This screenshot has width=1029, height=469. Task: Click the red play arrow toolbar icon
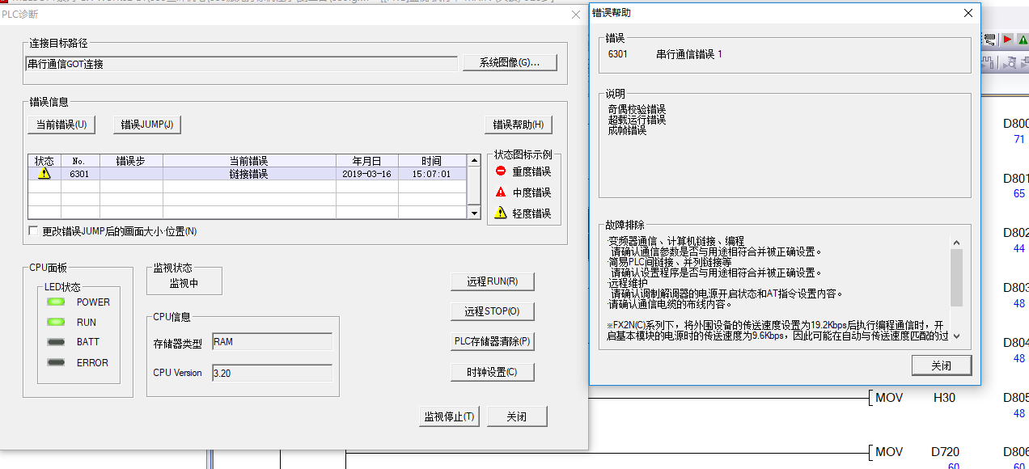1007,39
